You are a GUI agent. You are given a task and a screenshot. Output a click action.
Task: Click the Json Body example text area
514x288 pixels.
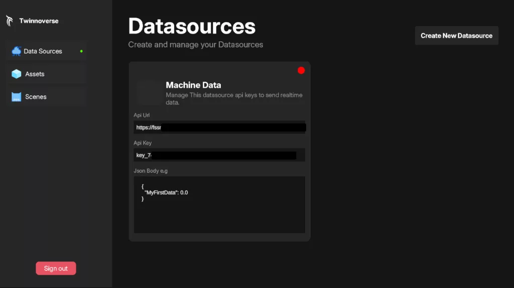(219, 205)
